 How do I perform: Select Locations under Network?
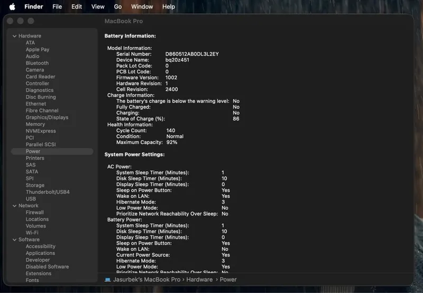37,219
